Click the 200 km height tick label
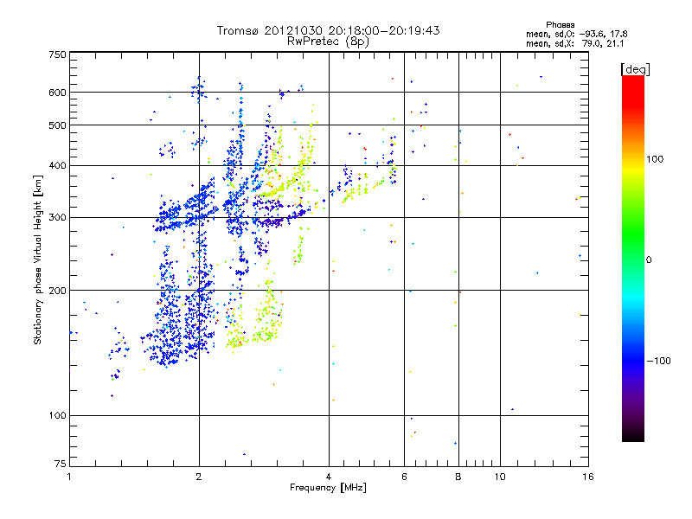Viewport: 692px width, 519px height. pos(57,291)
